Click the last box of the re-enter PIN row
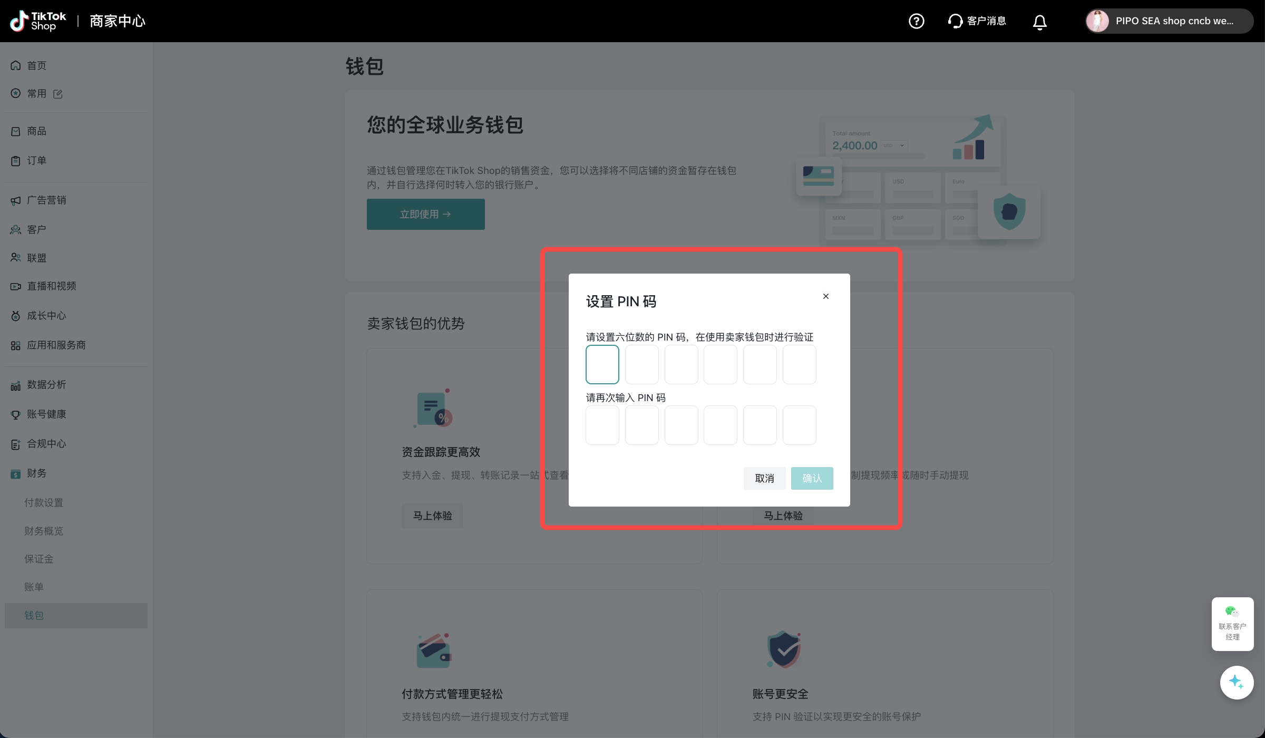This screenshot has width=1265, height=738. tap(799, 425)
